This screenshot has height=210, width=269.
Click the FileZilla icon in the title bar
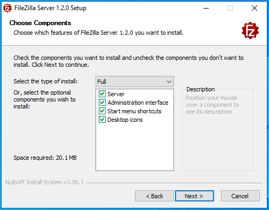click(7, 8)
